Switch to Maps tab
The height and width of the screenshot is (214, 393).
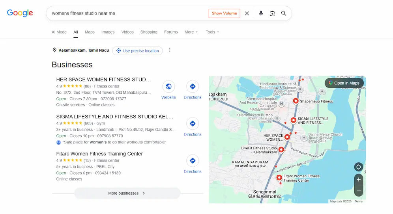click(x=90, y=32)
